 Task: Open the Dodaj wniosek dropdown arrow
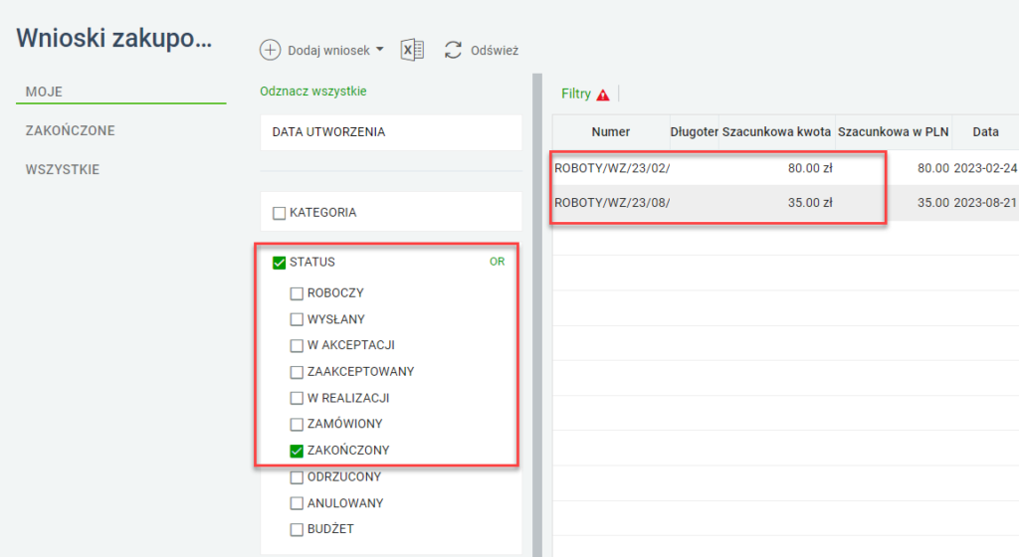pos(380,50)
